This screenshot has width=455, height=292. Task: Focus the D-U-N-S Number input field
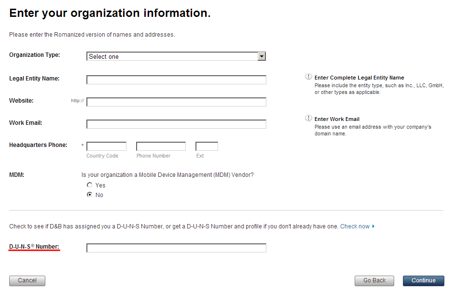pyautogui.click(x=176, y=248)
